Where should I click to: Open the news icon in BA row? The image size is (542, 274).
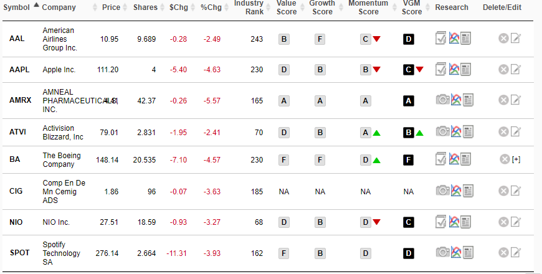pos(465,159)
